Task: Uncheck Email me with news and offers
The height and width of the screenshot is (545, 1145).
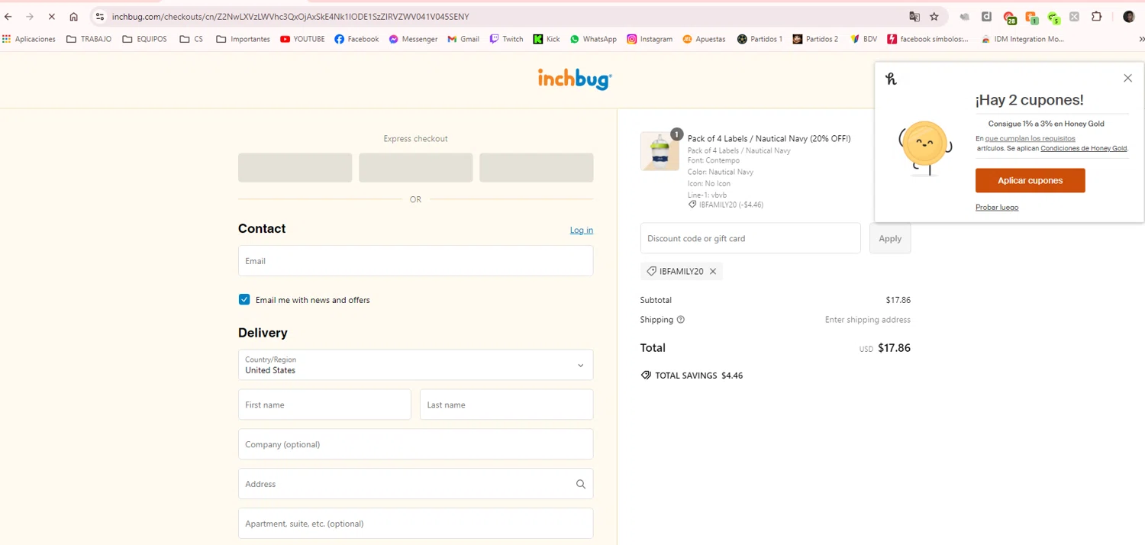Action: click(244, 300)
